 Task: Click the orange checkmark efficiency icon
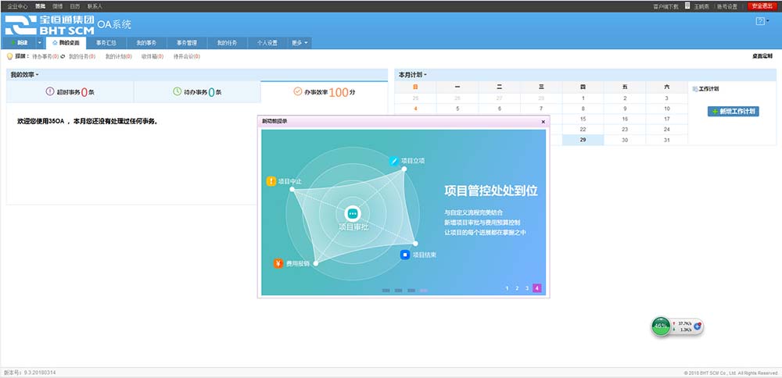(x=298, y=91)
